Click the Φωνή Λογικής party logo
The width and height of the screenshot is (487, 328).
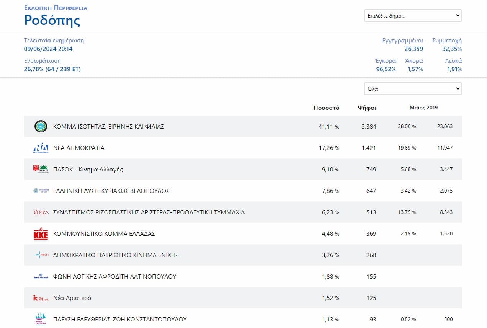41,276
